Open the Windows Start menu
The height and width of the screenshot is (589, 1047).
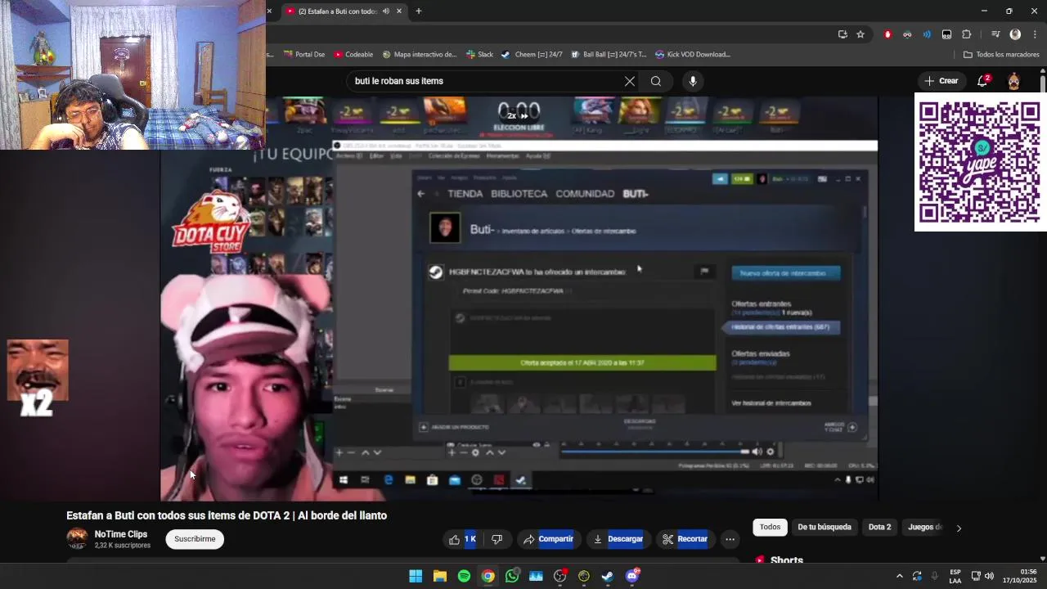[416, 576]
